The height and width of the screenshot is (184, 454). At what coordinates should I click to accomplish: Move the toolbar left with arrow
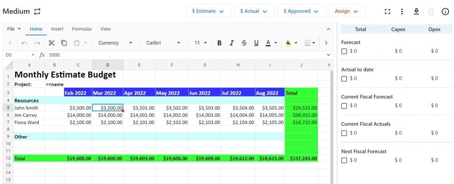click(10, 43)
